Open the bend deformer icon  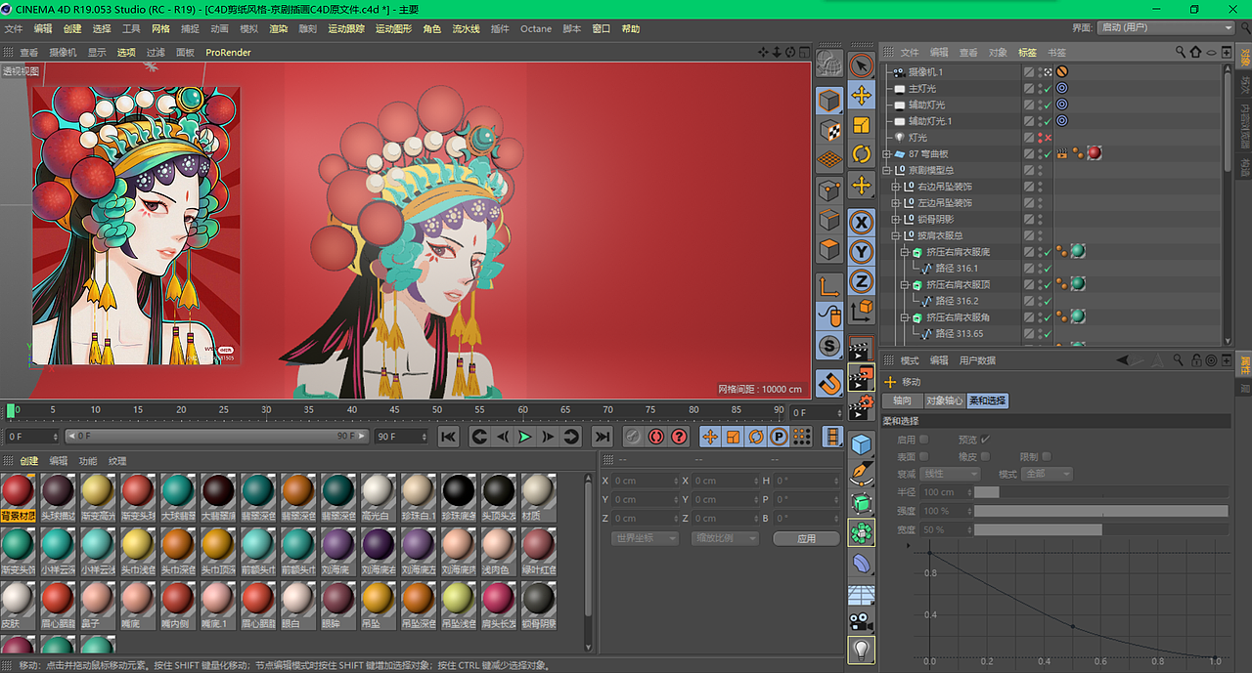click(861, 563)
